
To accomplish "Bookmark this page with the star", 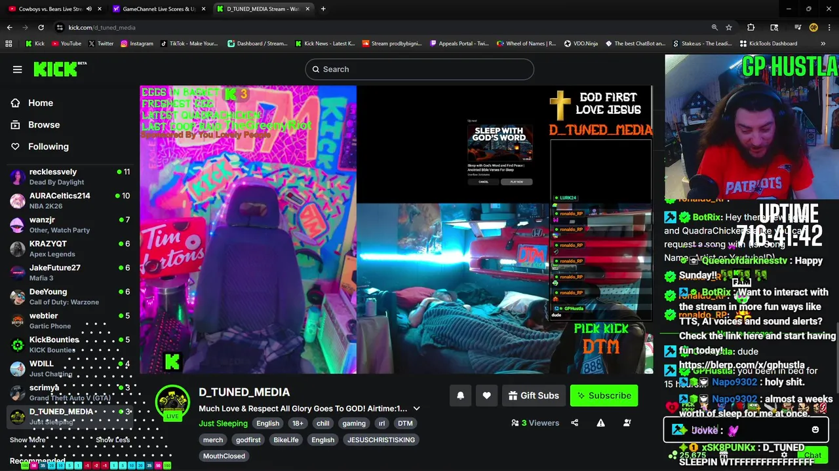I will (729, 27).
